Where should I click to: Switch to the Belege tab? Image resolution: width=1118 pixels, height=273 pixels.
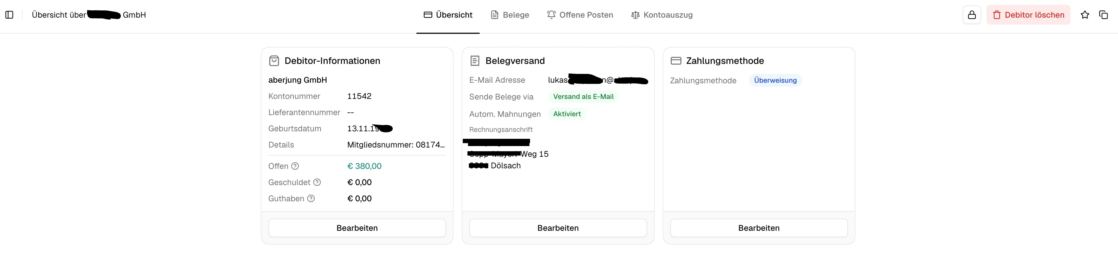[510, 15]
